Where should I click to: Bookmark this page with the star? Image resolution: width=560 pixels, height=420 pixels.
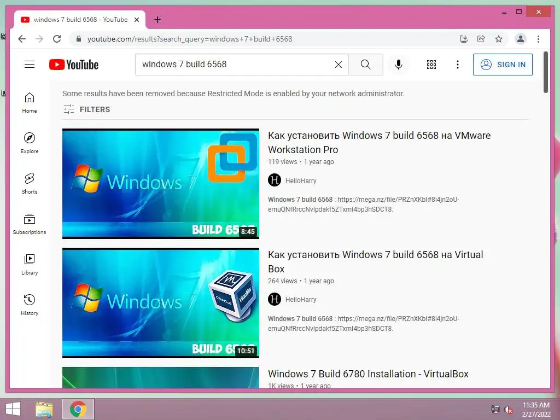tap(499, 39)
